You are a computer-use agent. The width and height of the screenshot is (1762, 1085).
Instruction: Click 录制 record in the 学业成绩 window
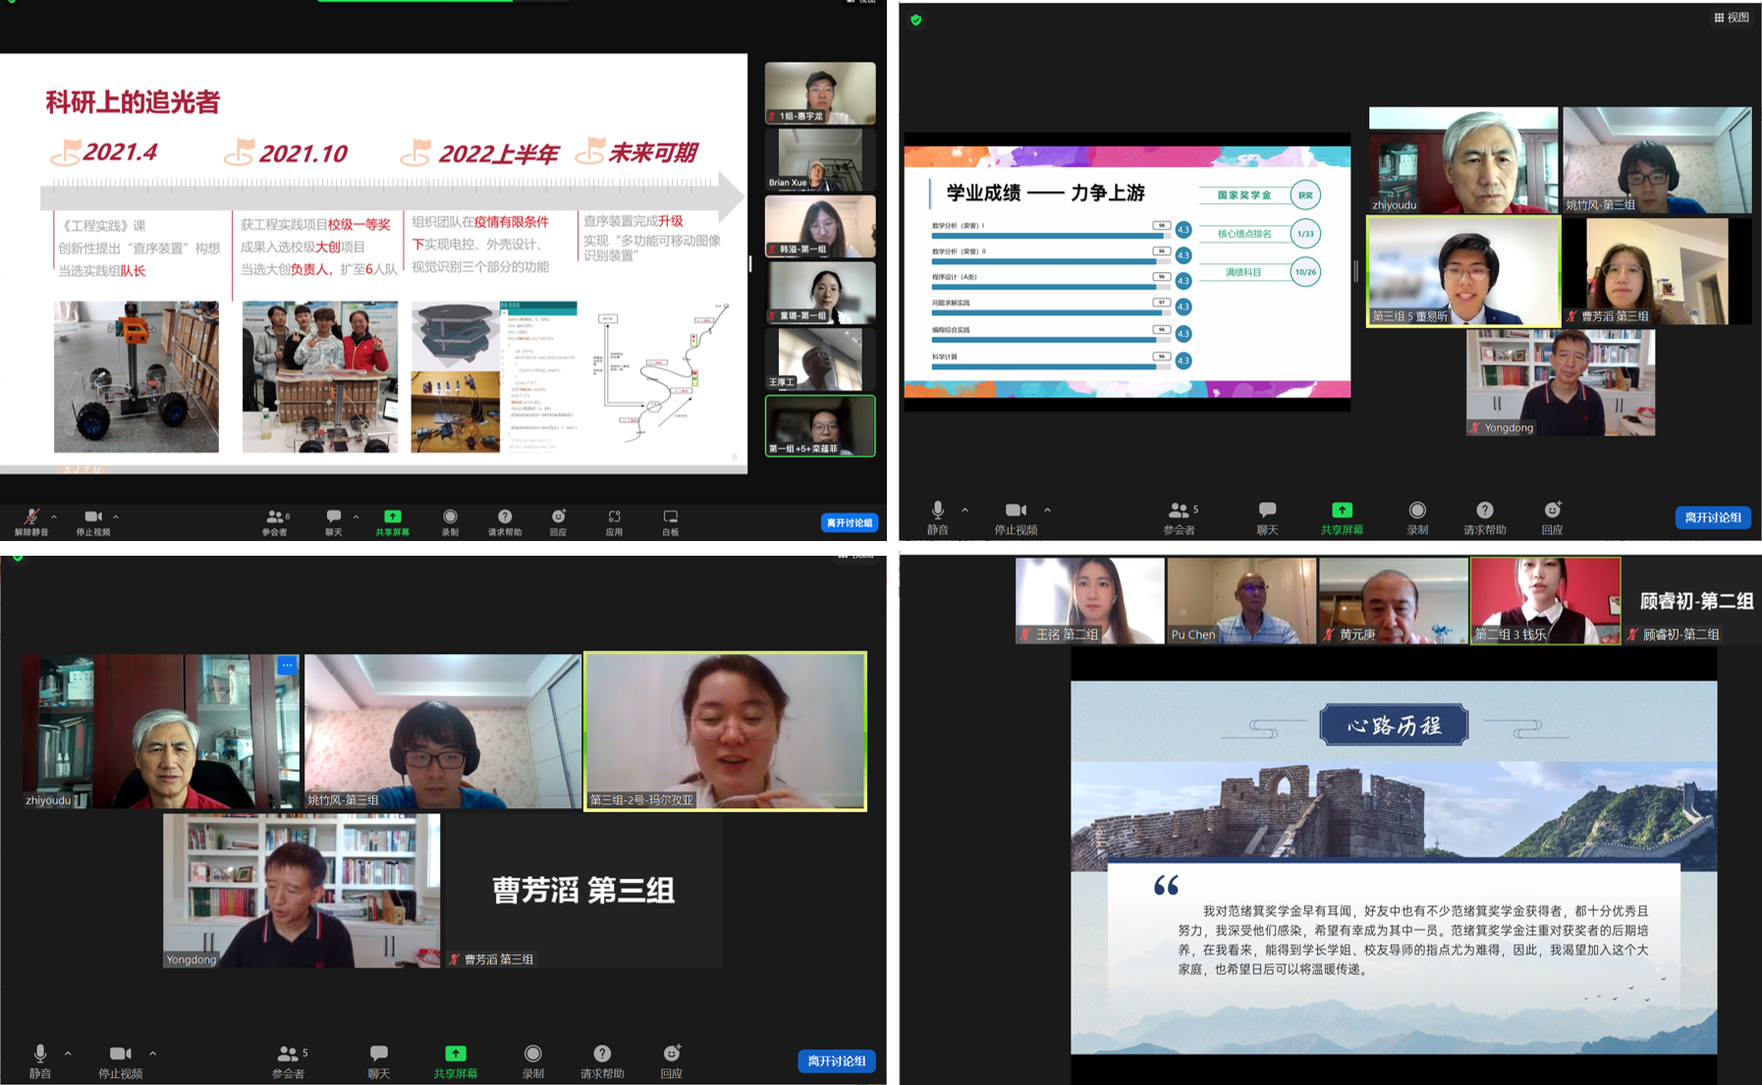(x=1417, y=517)
